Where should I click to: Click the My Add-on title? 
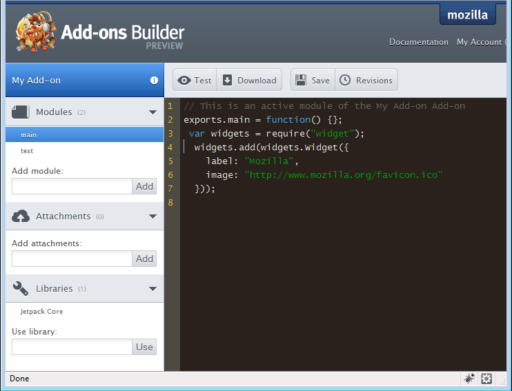(x=37, y=80)
